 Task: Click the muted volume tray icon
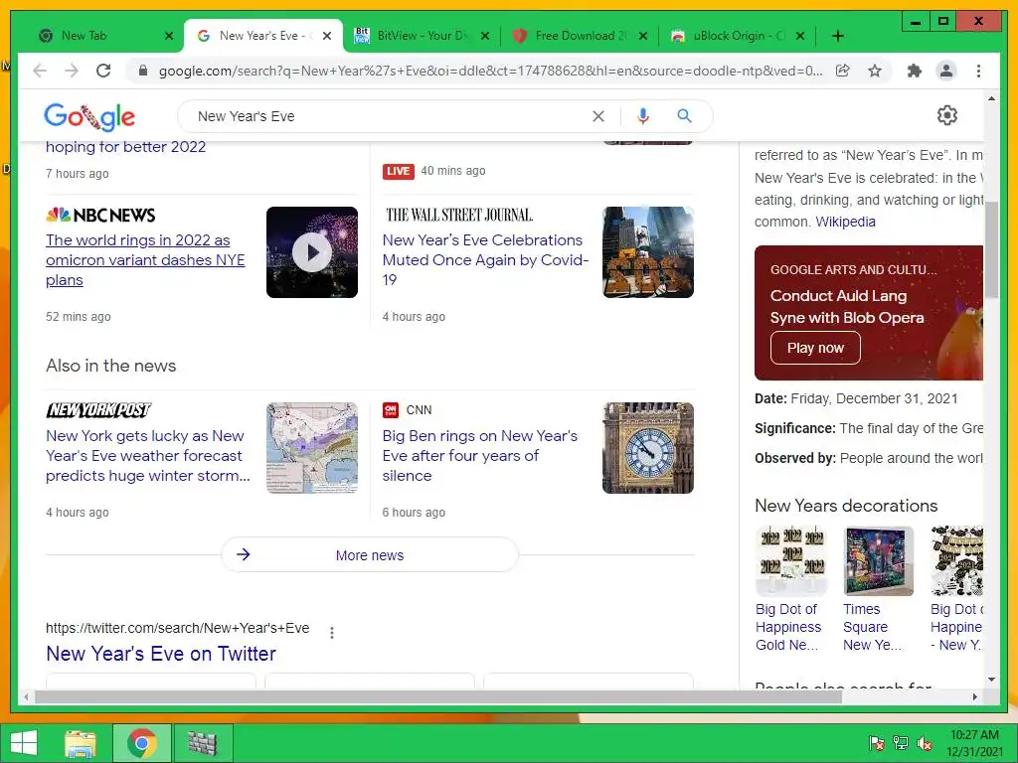tap(925, 743)
